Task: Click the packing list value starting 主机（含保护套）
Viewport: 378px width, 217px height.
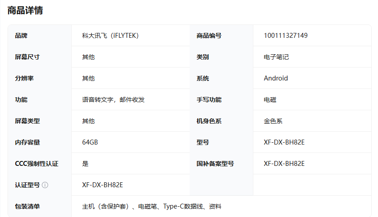Action: pos(152,206)
